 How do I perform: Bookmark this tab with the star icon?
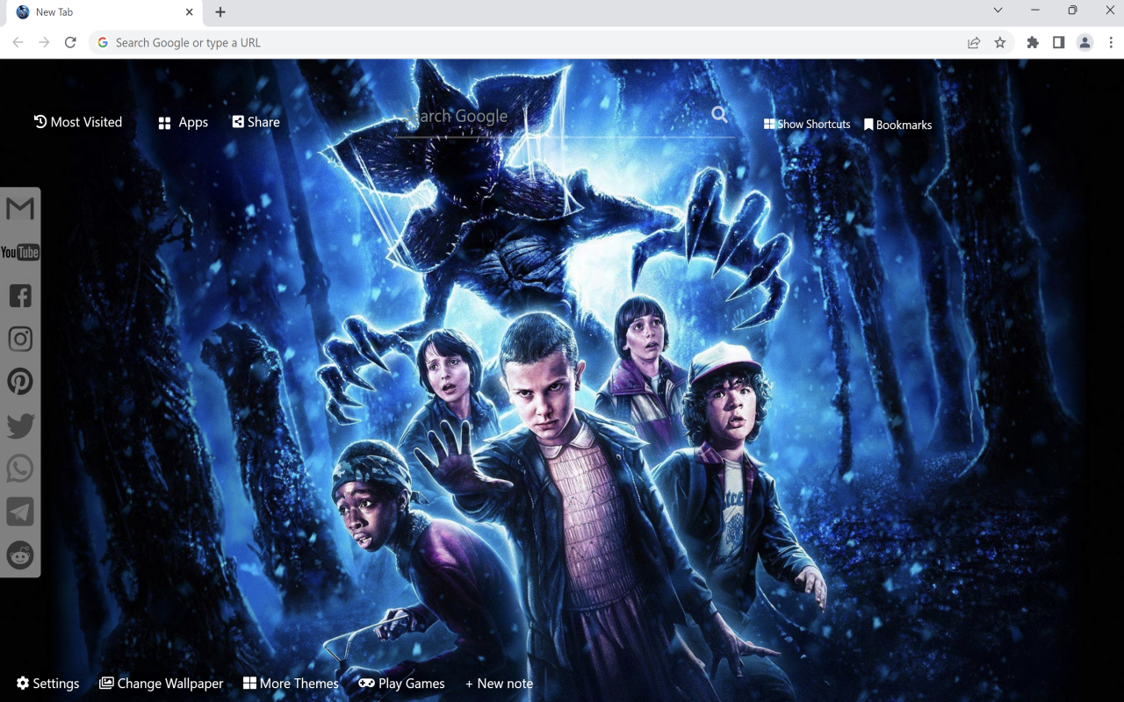(x=1000, y=42)
